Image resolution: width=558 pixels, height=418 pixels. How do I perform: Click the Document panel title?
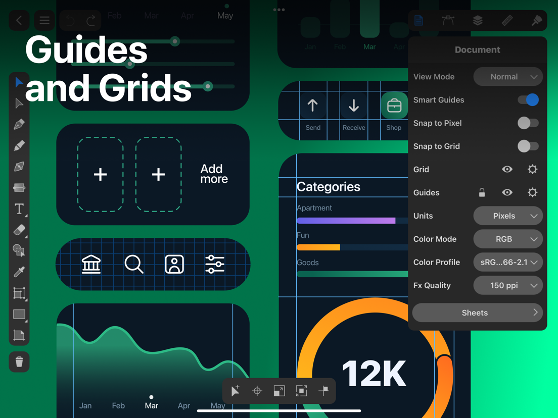(477, 50)
